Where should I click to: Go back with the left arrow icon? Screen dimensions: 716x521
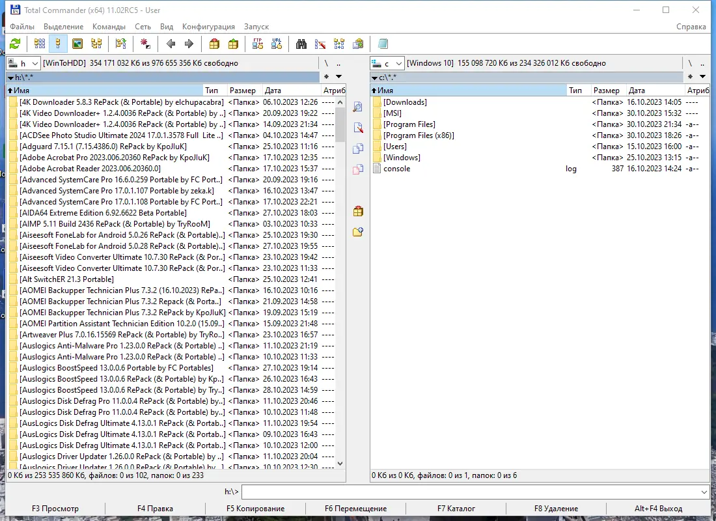tap(171, 44)
